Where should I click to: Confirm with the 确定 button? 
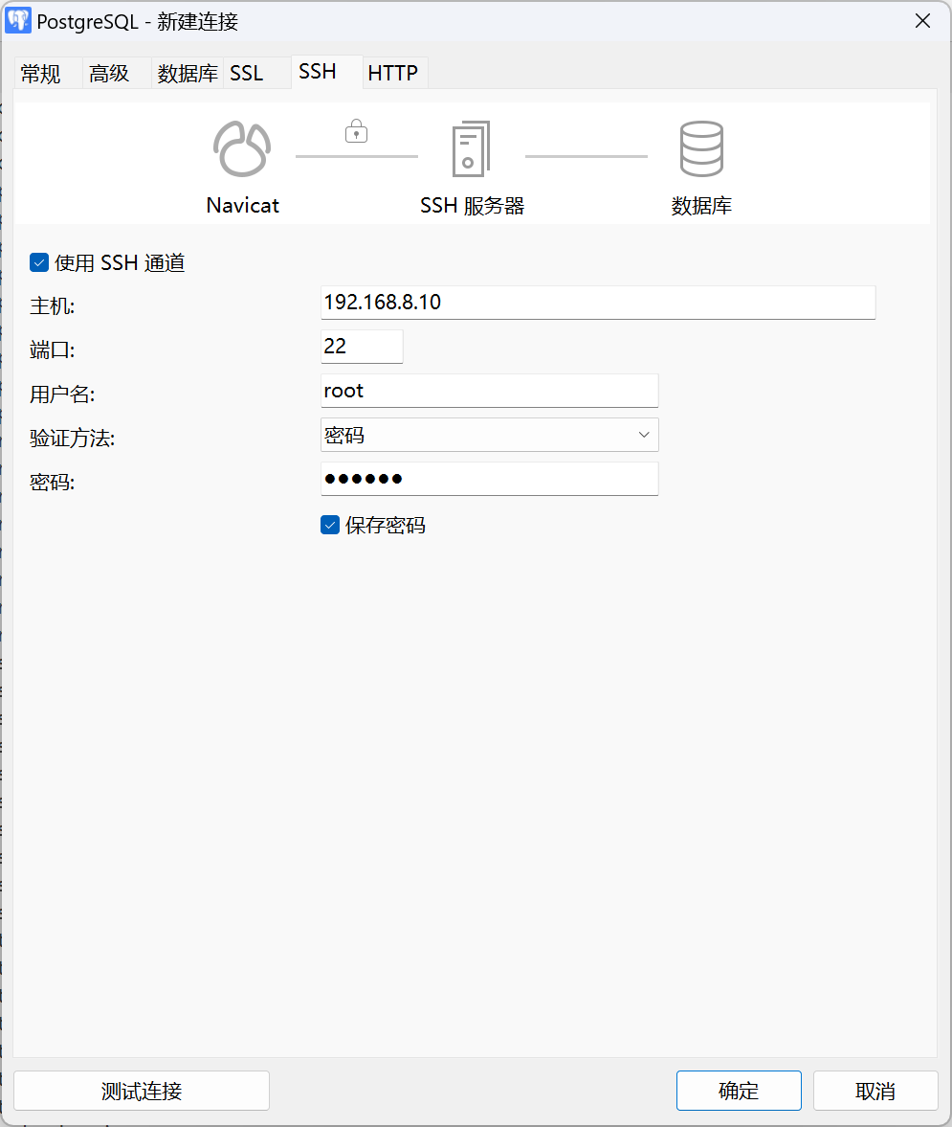(x=739, y=1091)
